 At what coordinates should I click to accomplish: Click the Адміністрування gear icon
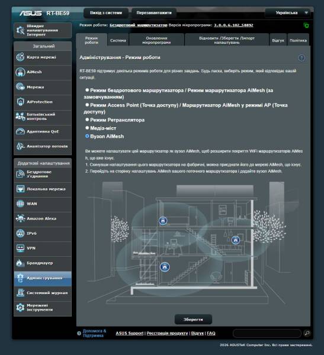[x=20, y=278]
